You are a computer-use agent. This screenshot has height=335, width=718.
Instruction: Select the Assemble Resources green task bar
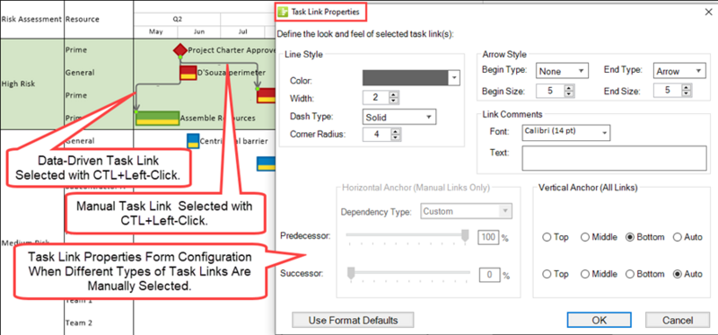[158, 118]
